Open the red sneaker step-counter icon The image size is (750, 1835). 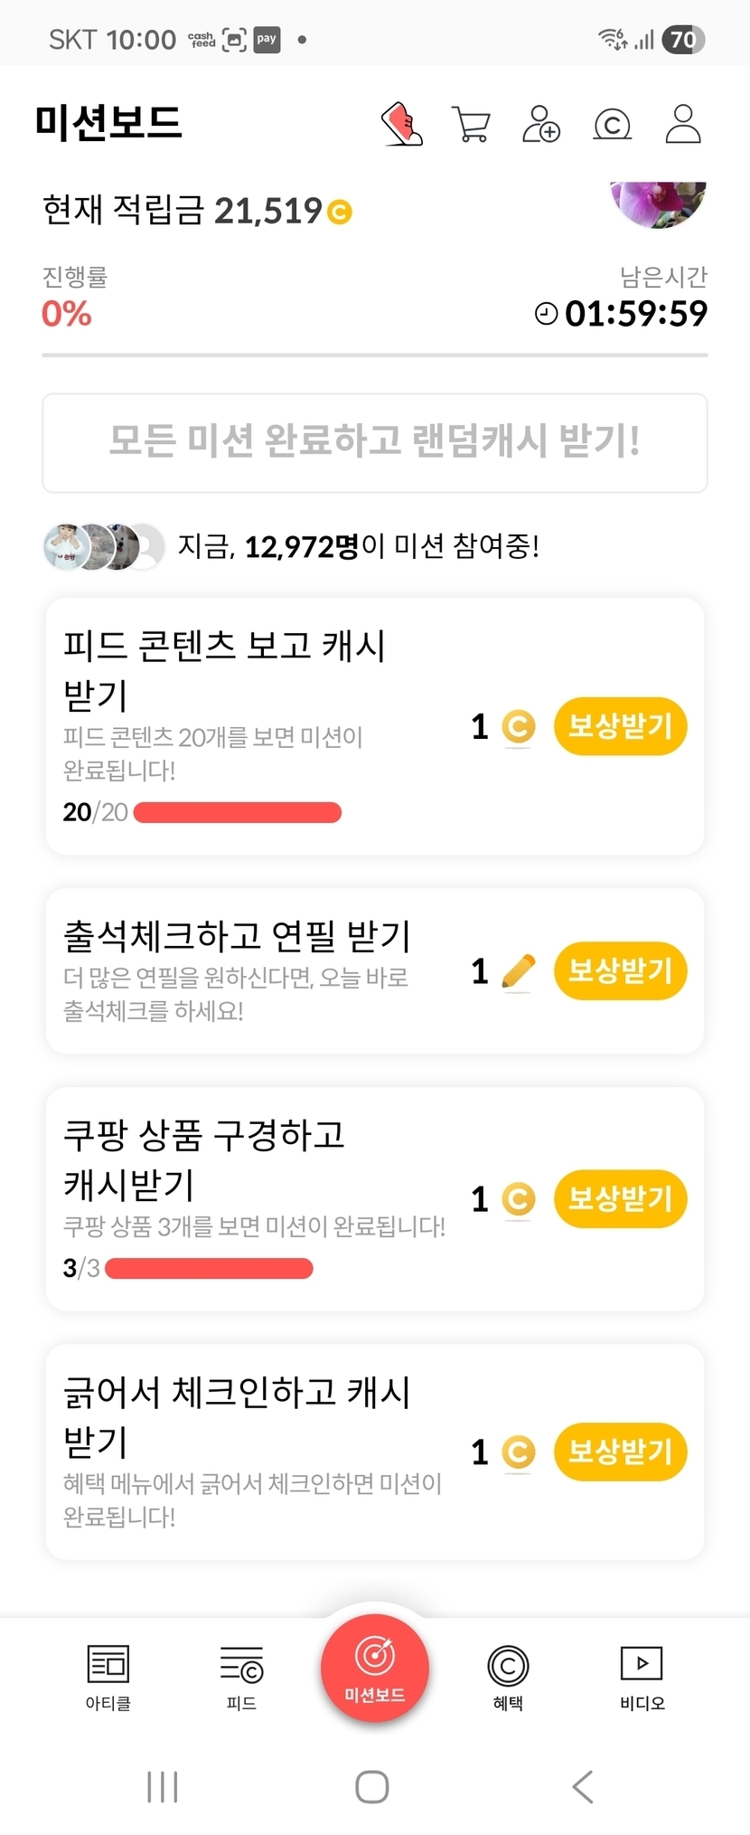tap(402, 124)
